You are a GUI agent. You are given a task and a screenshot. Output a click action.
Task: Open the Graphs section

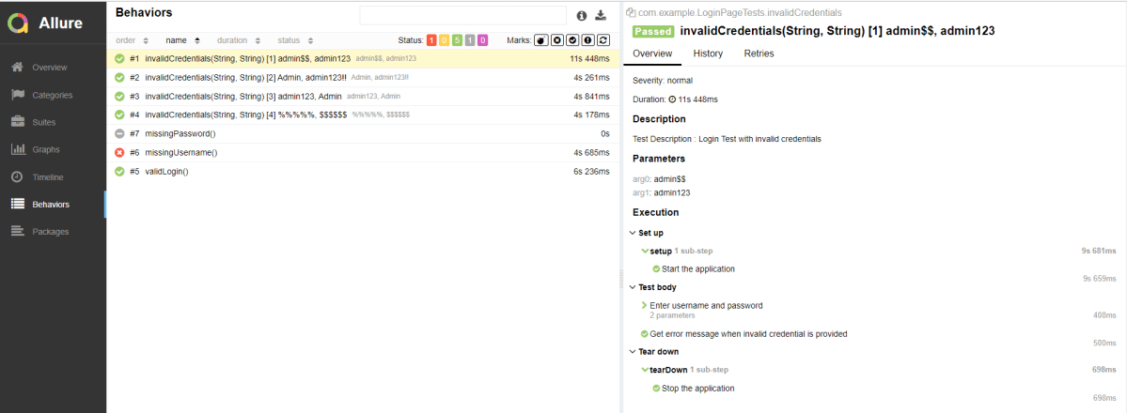point(45,149)
